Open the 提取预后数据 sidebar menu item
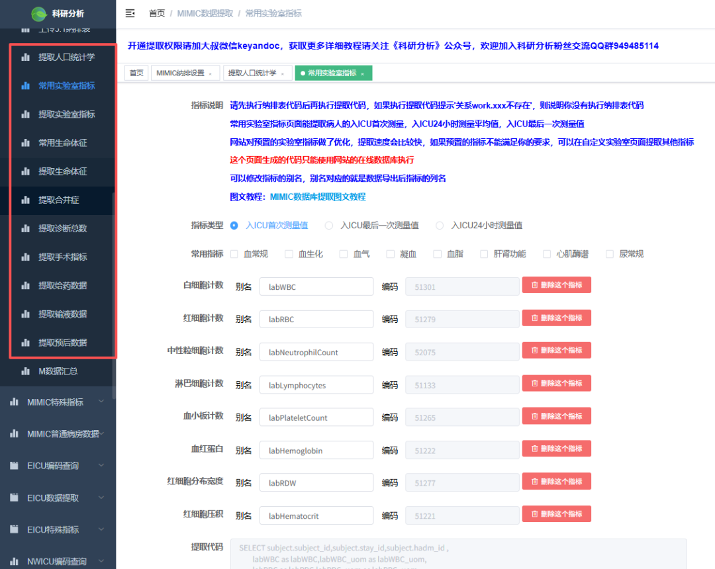715x569 pixels. (58, 342)
